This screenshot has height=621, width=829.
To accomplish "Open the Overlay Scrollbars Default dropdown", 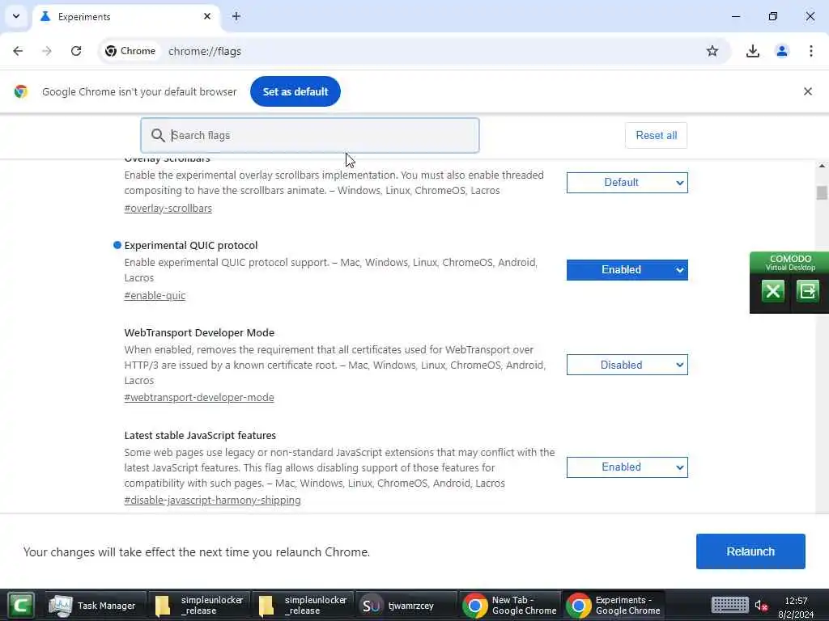I will pos(627,183).
